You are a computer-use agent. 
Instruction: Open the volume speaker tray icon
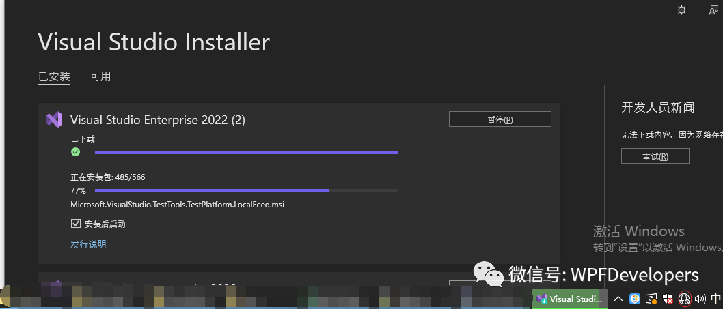click(x=700, y=299)
